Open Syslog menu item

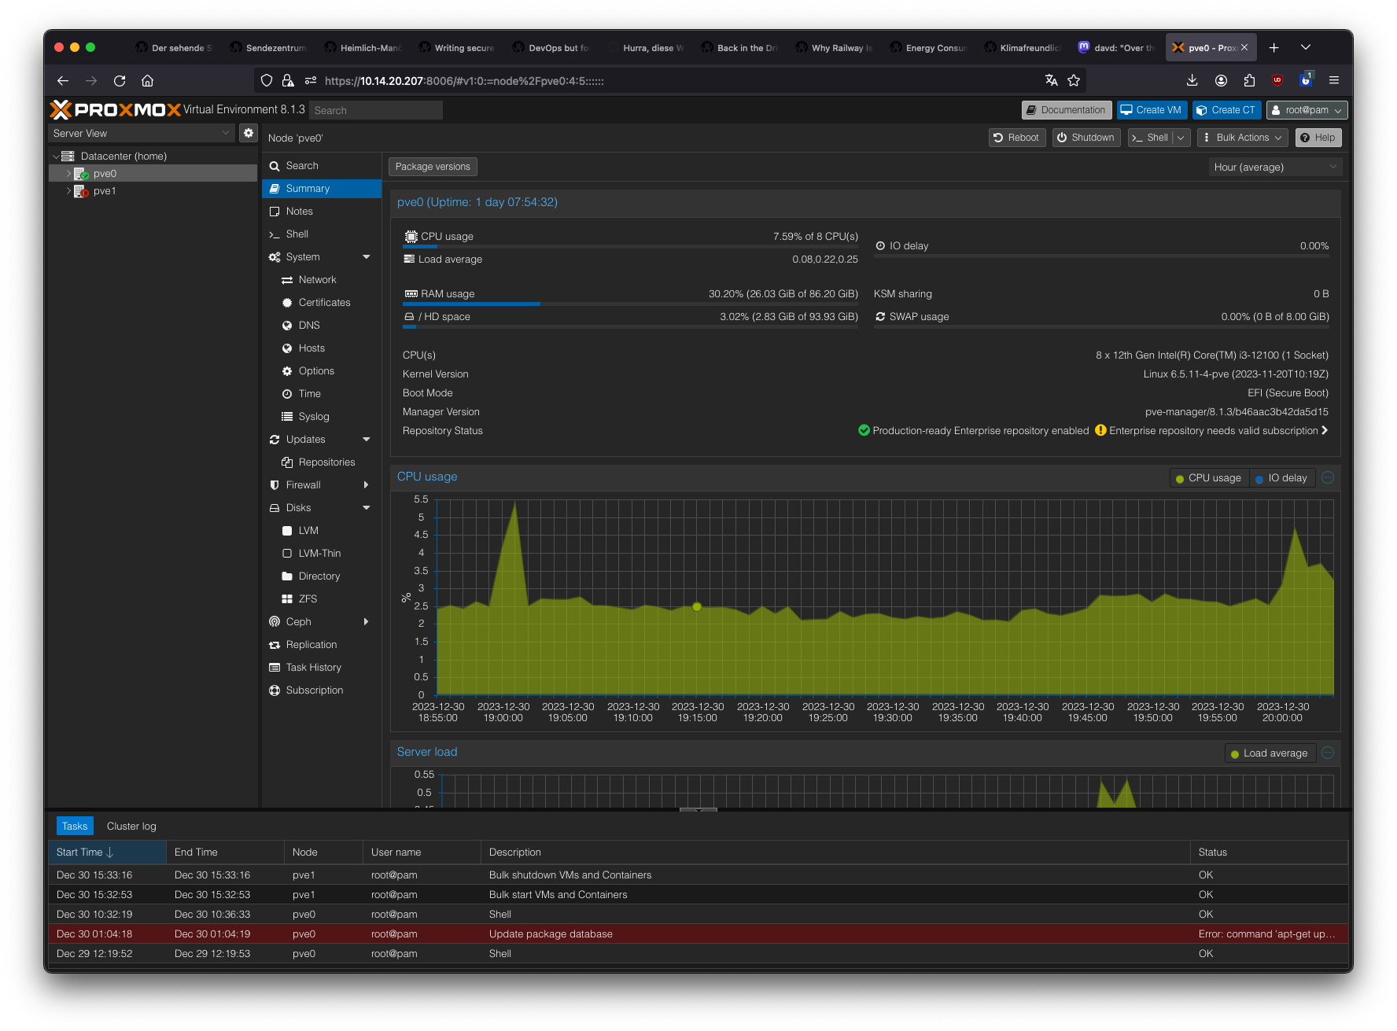pos(322,416)
